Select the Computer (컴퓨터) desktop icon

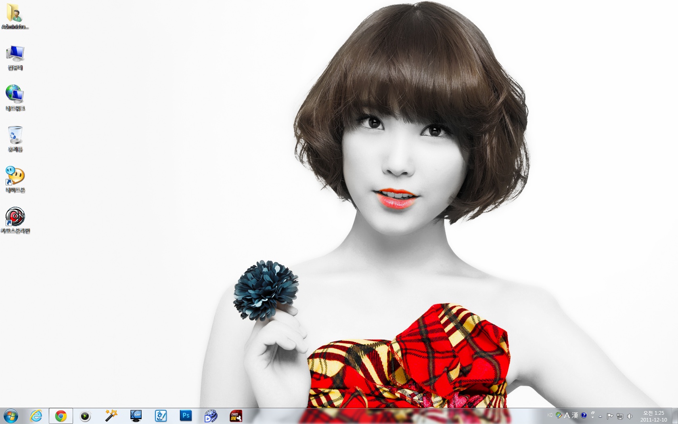(15, 58)
